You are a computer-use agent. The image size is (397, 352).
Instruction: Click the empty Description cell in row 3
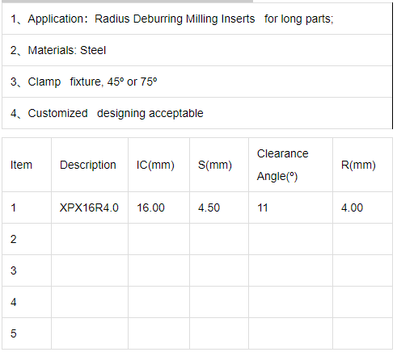pos(90,270)
